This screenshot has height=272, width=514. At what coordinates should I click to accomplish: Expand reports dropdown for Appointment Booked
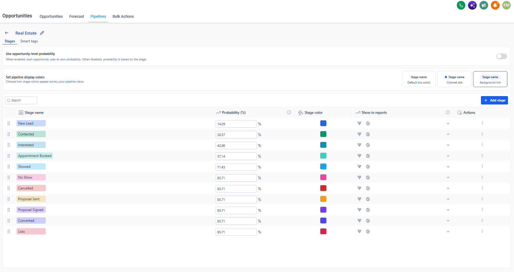pyautogui.click(x=448, y=156)
